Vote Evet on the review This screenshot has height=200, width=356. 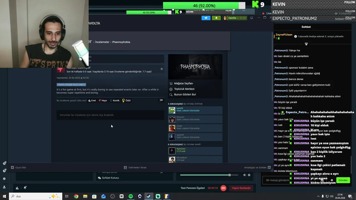[x=92, y=101]
